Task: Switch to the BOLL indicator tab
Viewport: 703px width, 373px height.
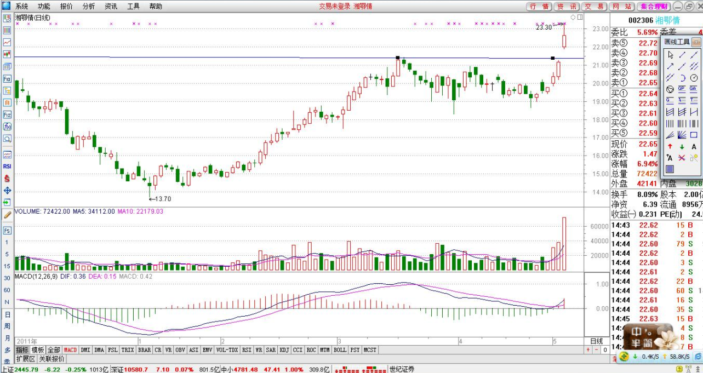Action: [x=340, y=349]
